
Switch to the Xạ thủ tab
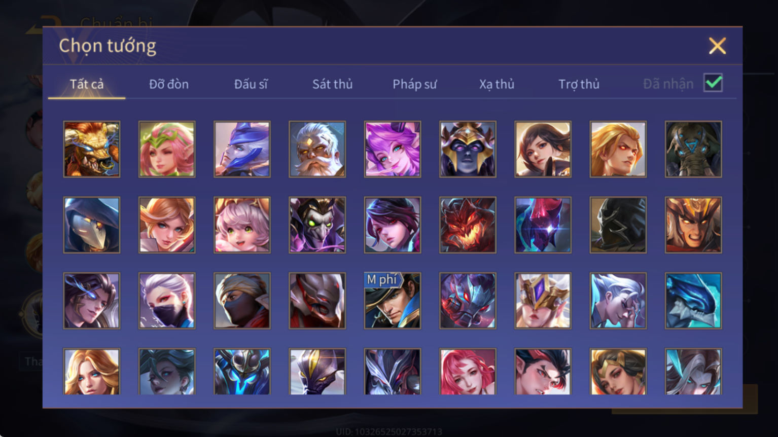click(x=497, y=84)
